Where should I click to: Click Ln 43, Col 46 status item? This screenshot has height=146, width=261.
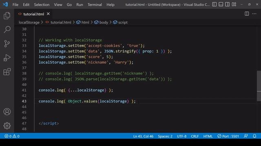coord(143,136)
